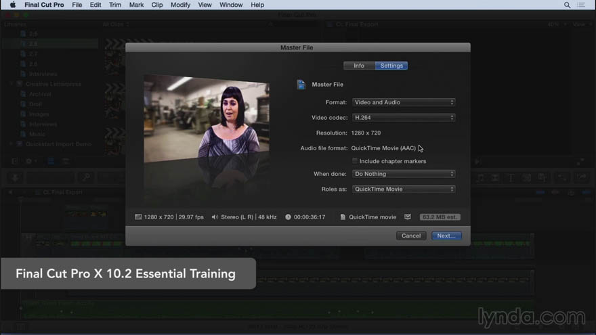This screenshot has height=335, width=596.
Task: Click the 00:00:36:17 duration readout
Action: click(x=309, y=217)
